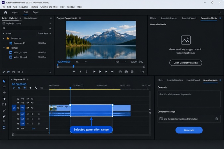Click the Program monitor playhead
The height and width of the screenshot is (149, 224).
tap(73, 66)
